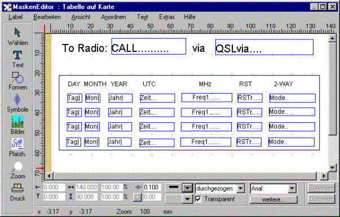Screen dimensions: 340x217
Task: Click the line width field showing 0.100
Action: [x=152, y=187]
